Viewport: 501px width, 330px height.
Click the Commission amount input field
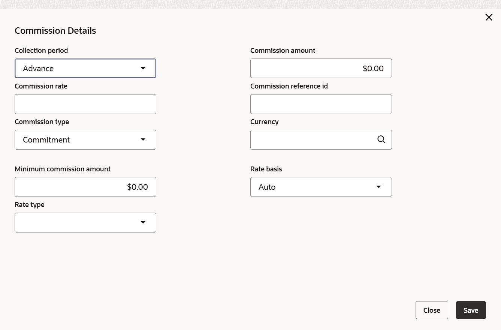[321, 68]
